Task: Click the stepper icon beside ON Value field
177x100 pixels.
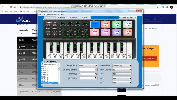Action: [96, 74]
